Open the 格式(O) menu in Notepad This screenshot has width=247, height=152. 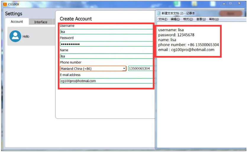188,19
